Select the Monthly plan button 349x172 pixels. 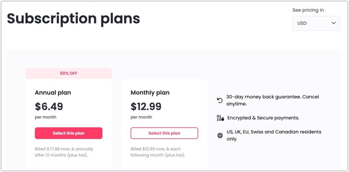click(164, 133)
